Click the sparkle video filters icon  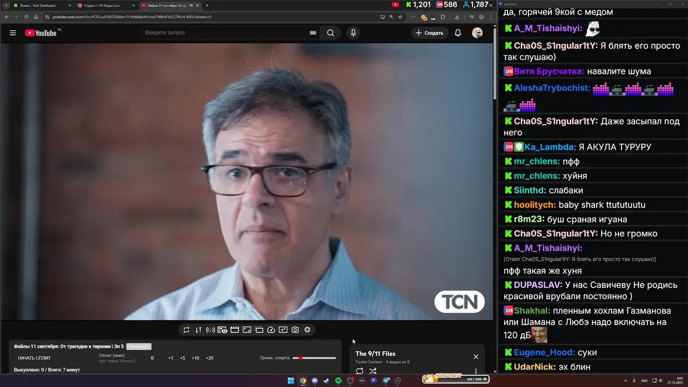pos(283,330)
